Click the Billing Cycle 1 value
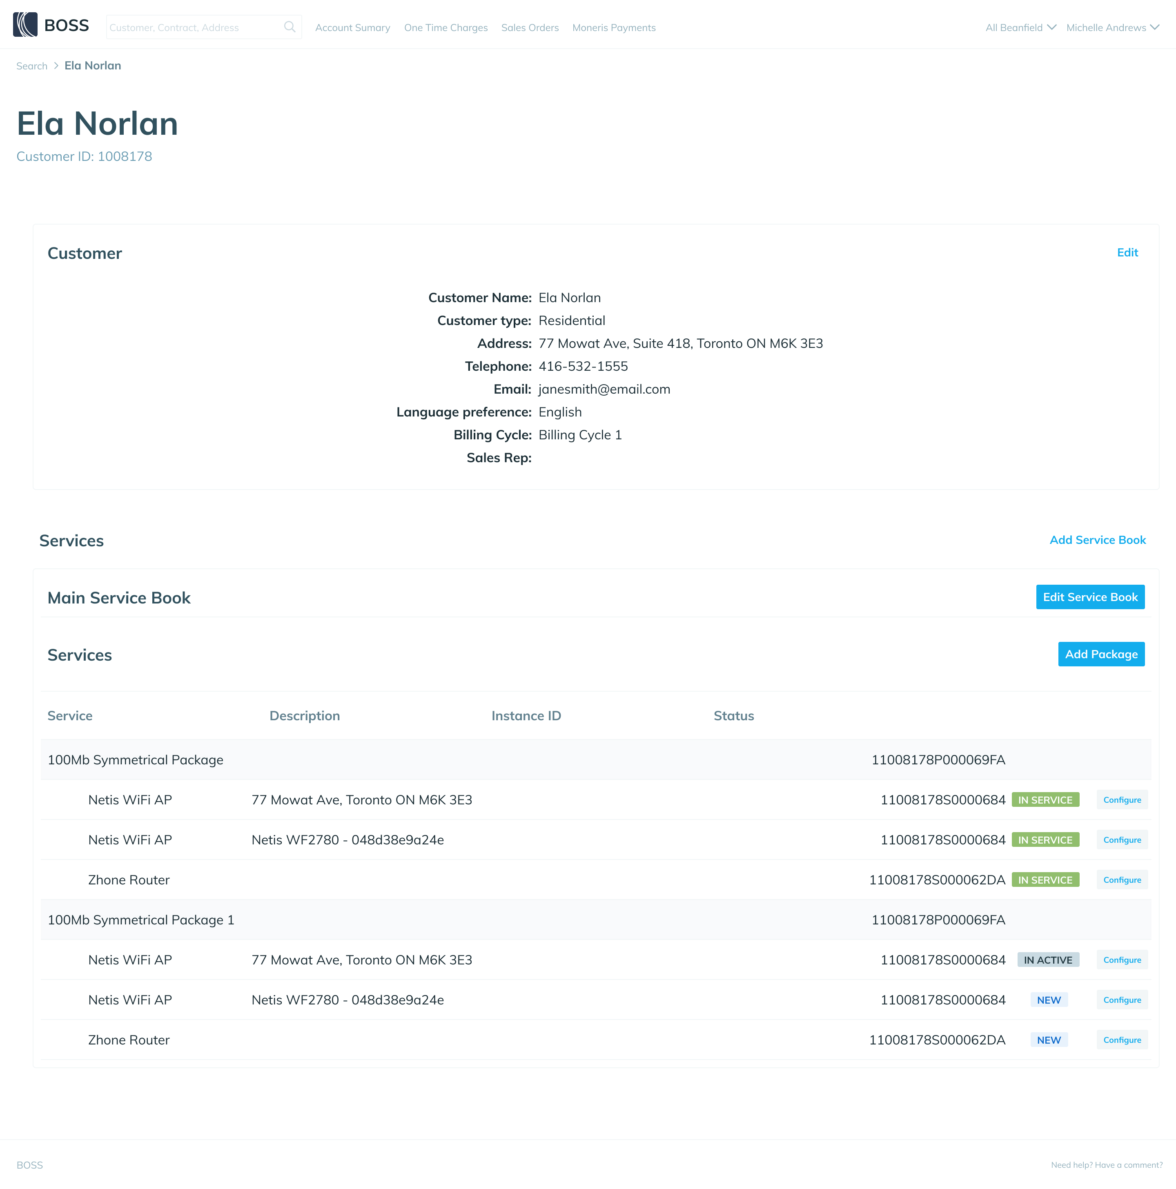 click(x=580, y=435)
